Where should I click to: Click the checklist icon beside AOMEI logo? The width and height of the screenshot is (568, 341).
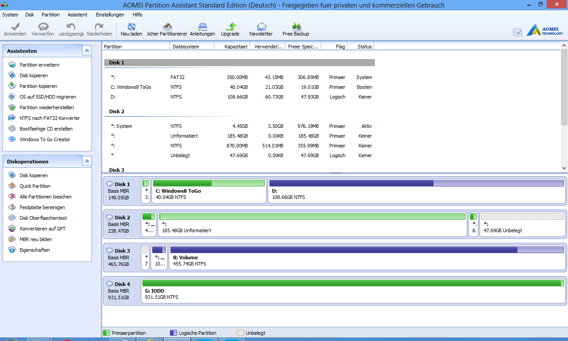click(x=517, y=32)
